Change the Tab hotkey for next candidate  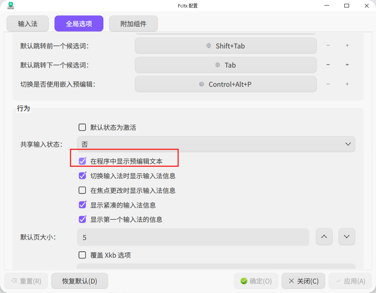click(226, 65)
